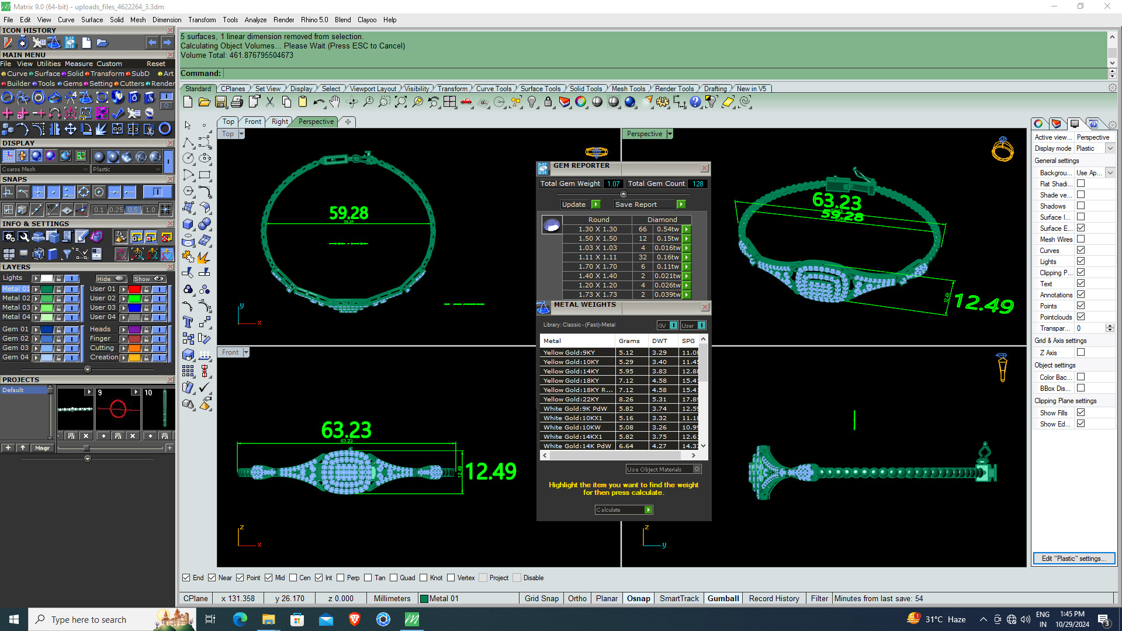Screen dimensions: 1122x631
Task: Click the blue checkmark icon in Main Menu
Action: (117, 113)
